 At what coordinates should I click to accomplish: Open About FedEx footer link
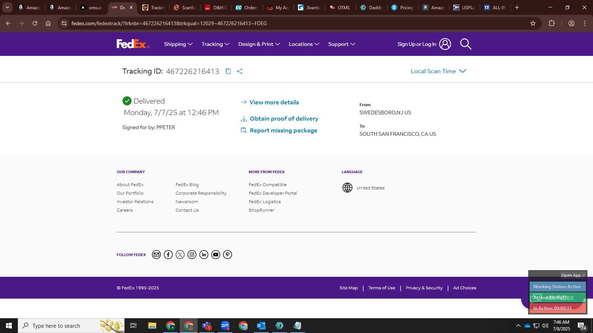(130, 185)
